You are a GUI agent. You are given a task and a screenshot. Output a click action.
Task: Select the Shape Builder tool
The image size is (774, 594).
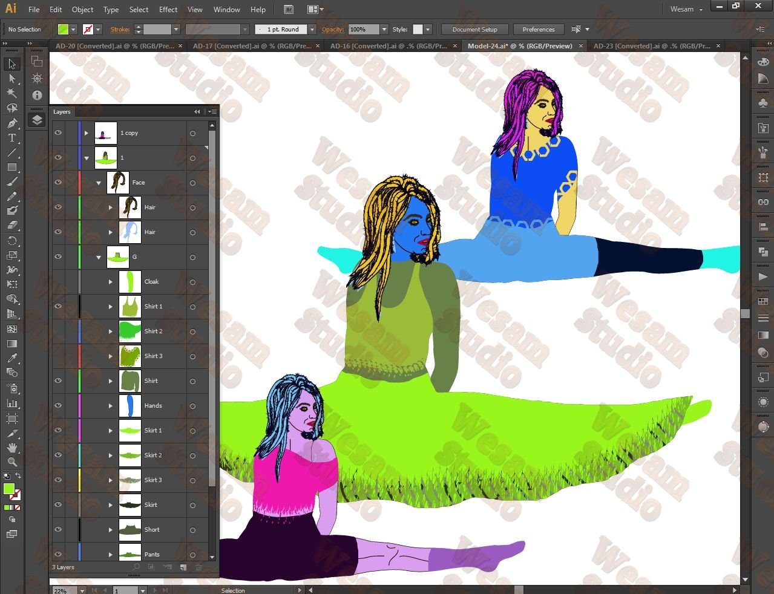(x=11, y=299)
